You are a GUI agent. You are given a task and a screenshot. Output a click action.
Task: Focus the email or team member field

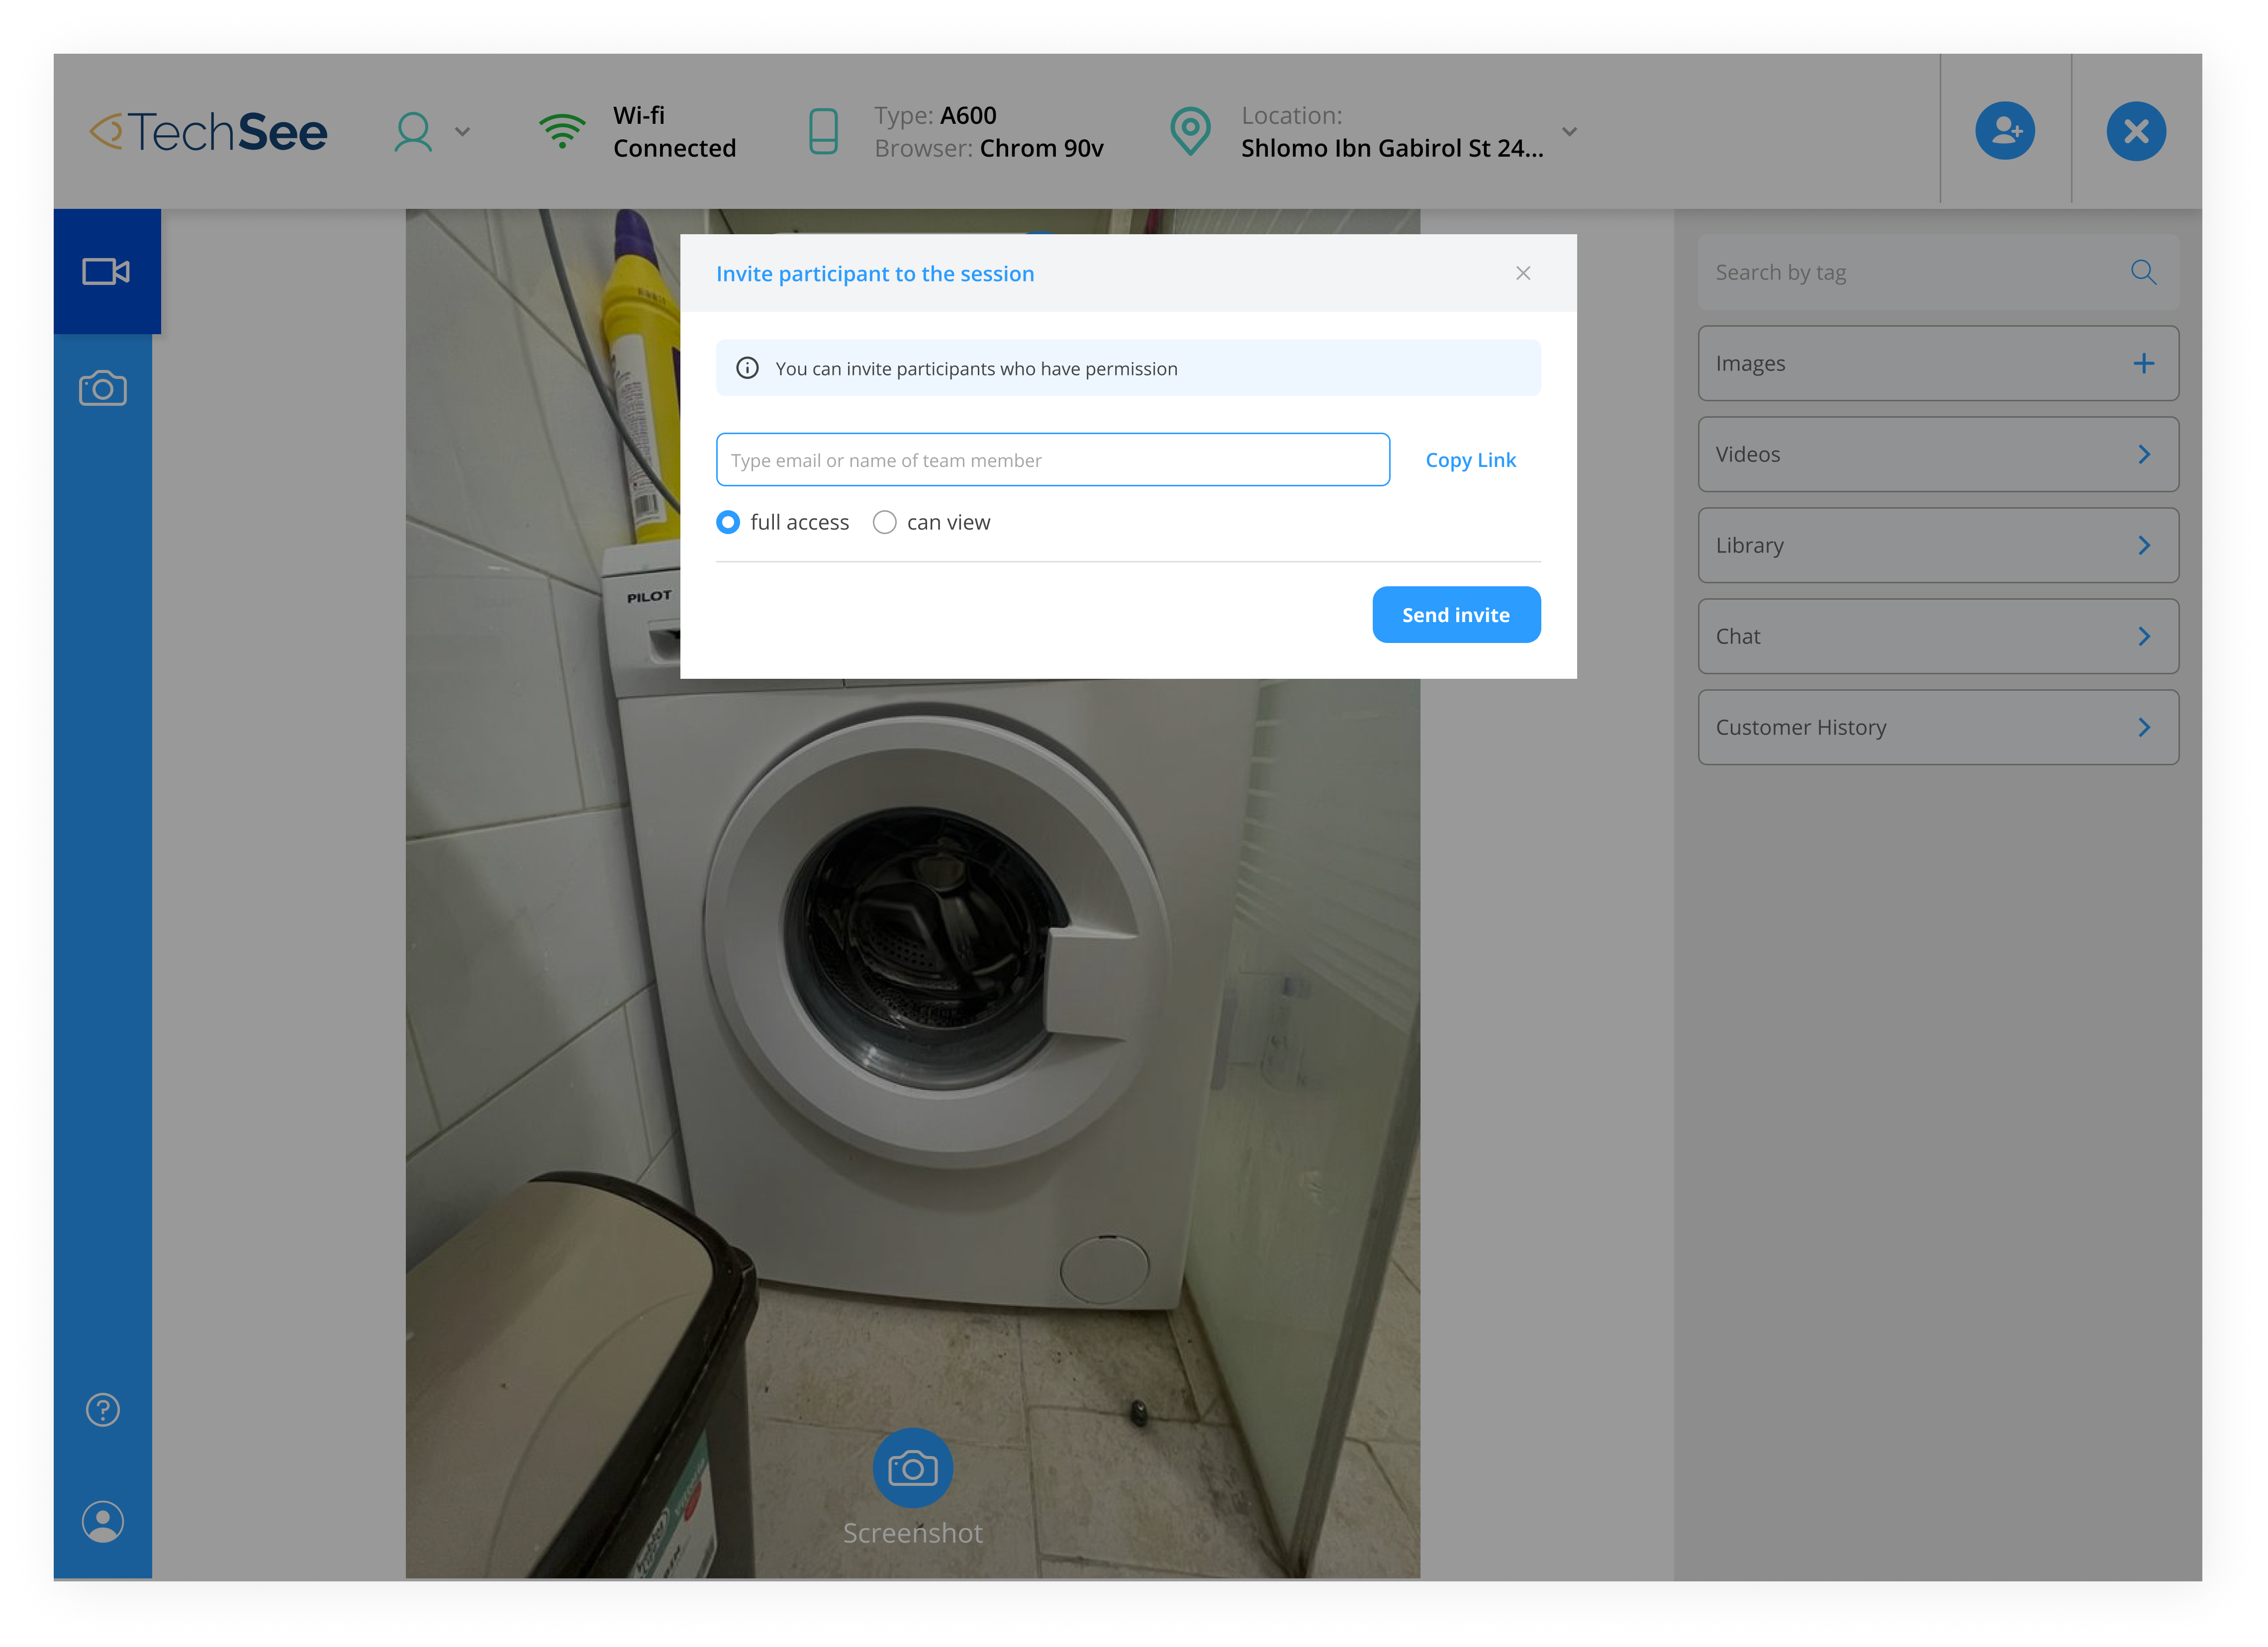click(x=1053, y=460)
